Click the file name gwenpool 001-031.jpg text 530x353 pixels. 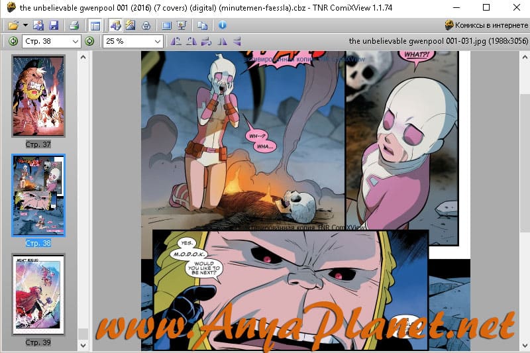coord(438,41)
